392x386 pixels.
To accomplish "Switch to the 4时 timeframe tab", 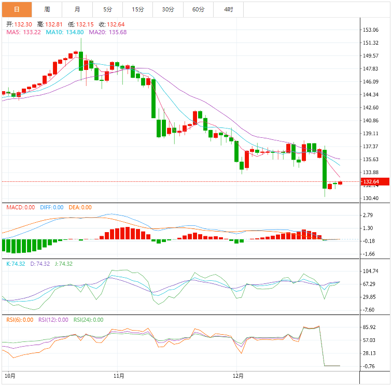I will [x=229, y=9].
